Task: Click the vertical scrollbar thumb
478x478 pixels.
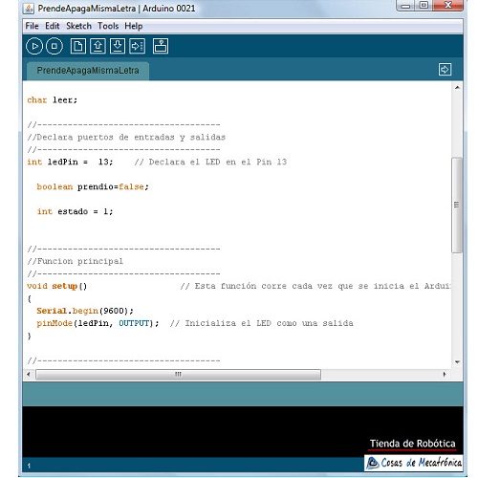Action: (457, 205)
